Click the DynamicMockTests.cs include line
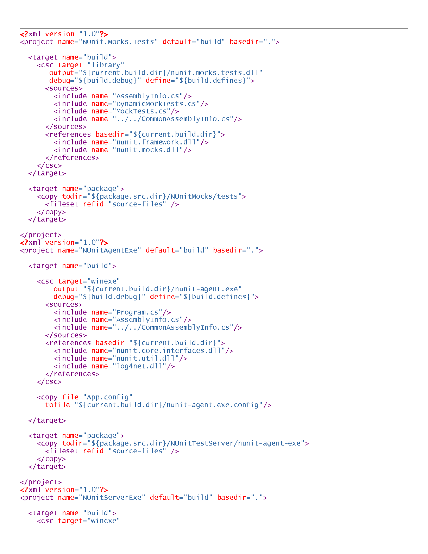Image resolution: width=428 pixels, height=554 pixels. tap(131, 104)
